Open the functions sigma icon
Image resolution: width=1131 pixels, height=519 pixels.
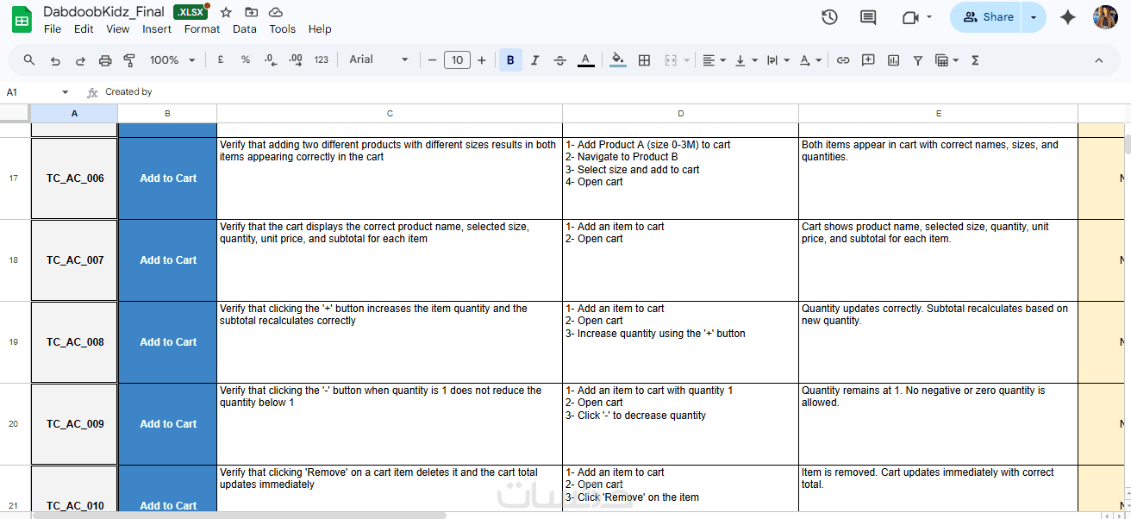pos(975,60)
